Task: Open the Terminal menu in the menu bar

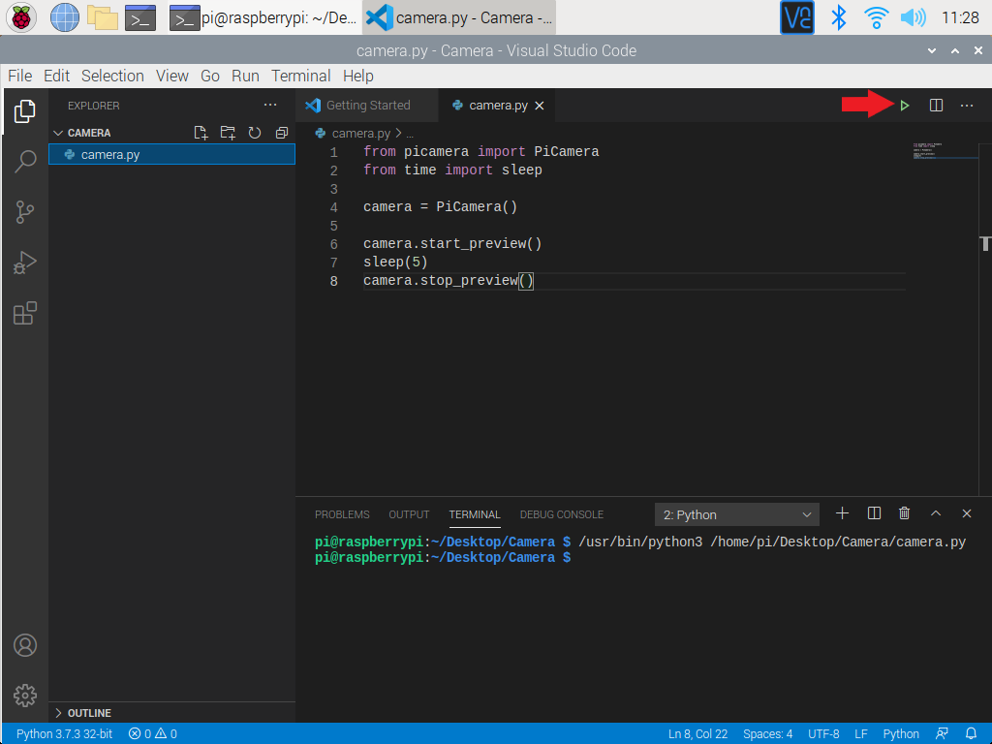Action: tap(300, 76)
